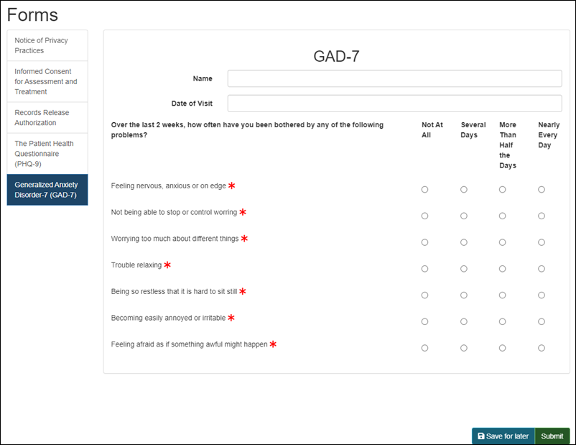Select Several Days for control worrying
576x445 pixels.
point(464,216)
